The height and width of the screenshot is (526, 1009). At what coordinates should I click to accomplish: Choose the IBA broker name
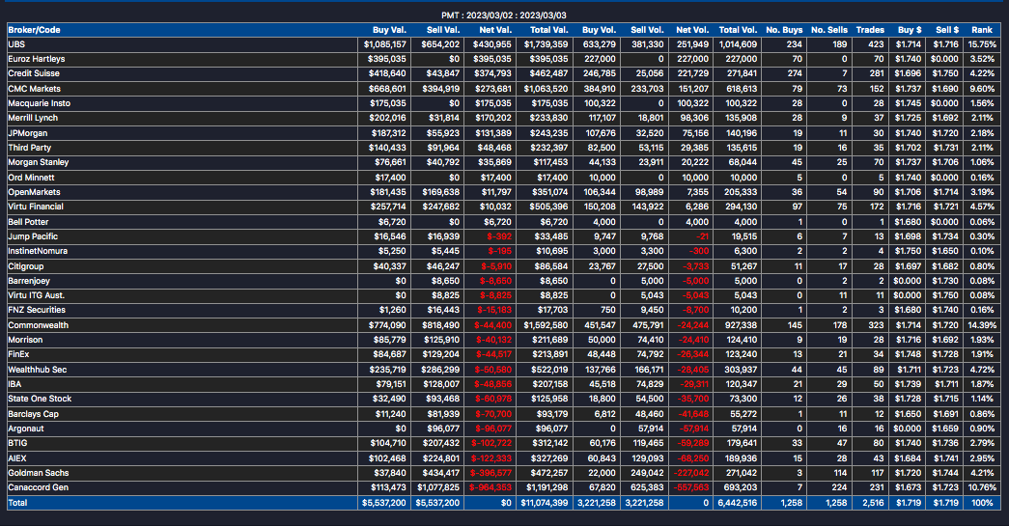(x=14, y=384)
